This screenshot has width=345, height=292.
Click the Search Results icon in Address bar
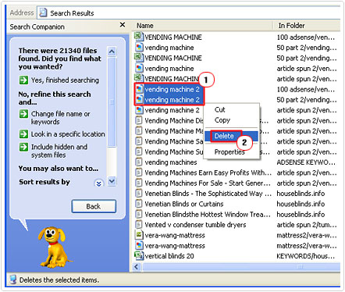tap(43, 12)
